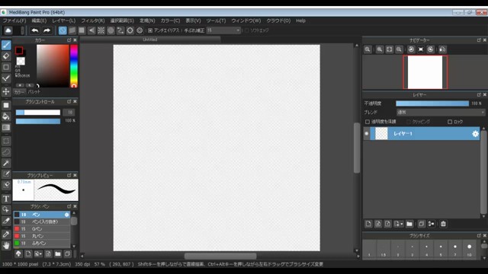Select the Eraser tool

click(x=6, y=56)
